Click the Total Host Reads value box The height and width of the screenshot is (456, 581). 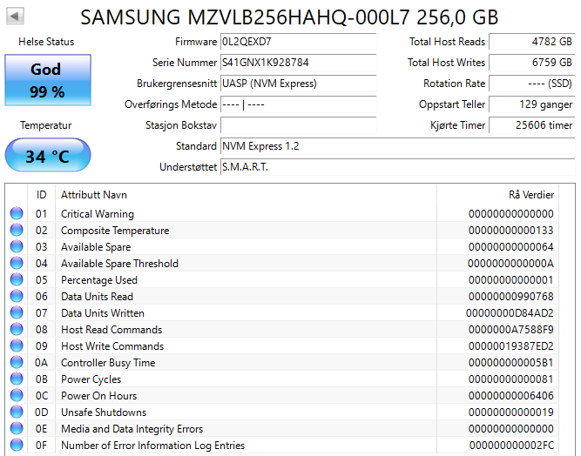point(531,42)
